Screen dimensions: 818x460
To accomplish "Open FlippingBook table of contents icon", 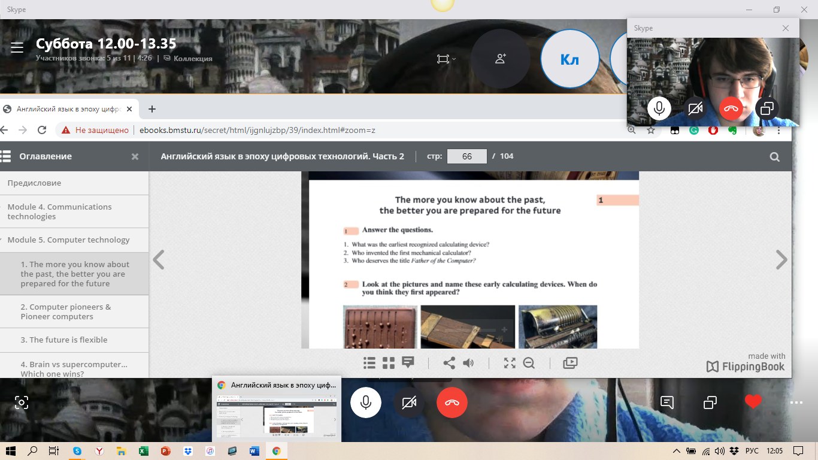I will [x=369, y=363].
